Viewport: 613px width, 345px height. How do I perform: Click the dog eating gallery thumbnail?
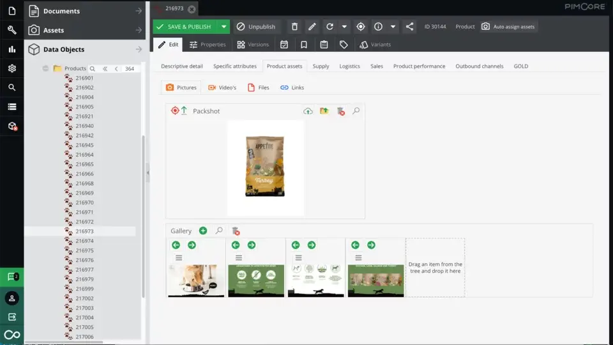pos(196,280)
